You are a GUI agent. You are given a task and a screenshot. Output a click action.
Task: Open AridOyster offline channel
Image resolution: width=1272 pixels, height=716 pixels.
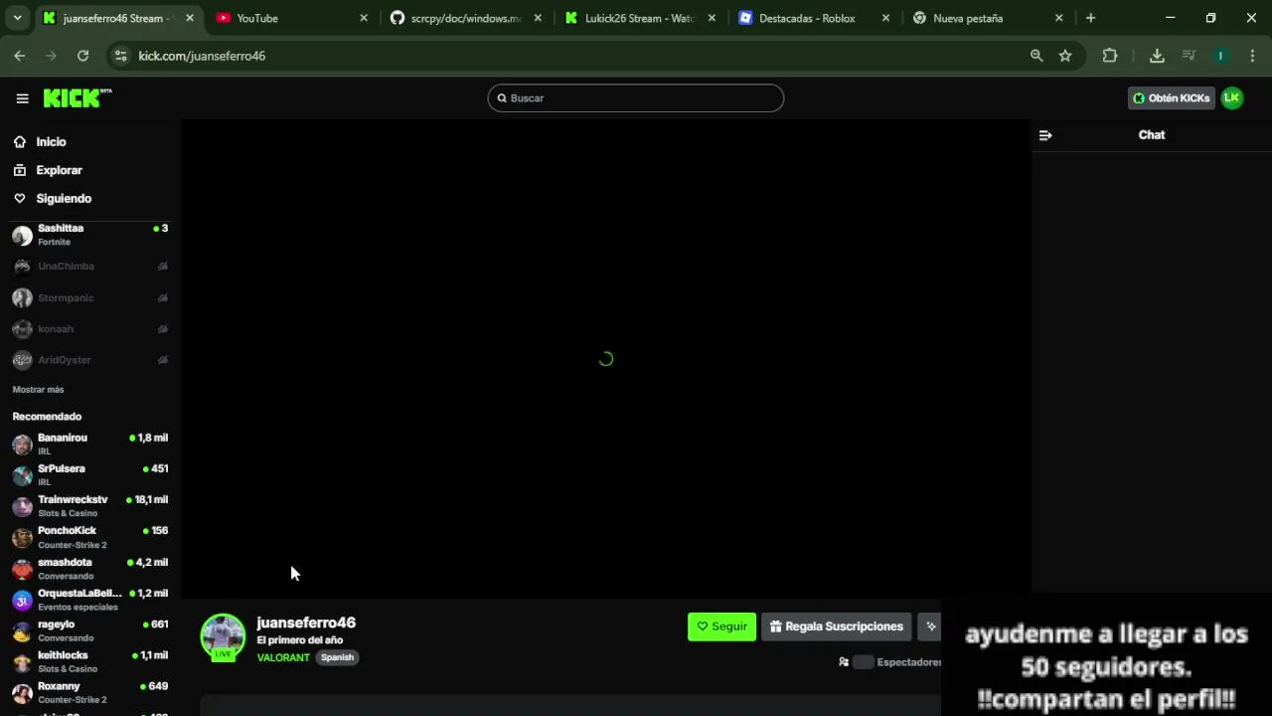89,359
